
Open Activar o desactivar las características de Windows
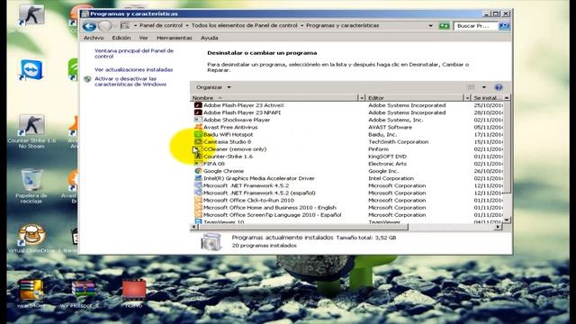pyautogui.click(x=130, y=82)
